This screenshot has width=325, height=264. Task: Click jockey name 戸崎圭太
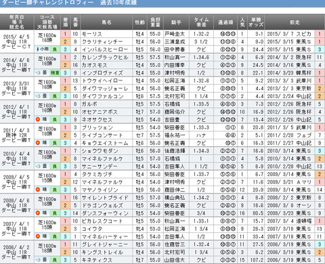(x=175, y=34)
